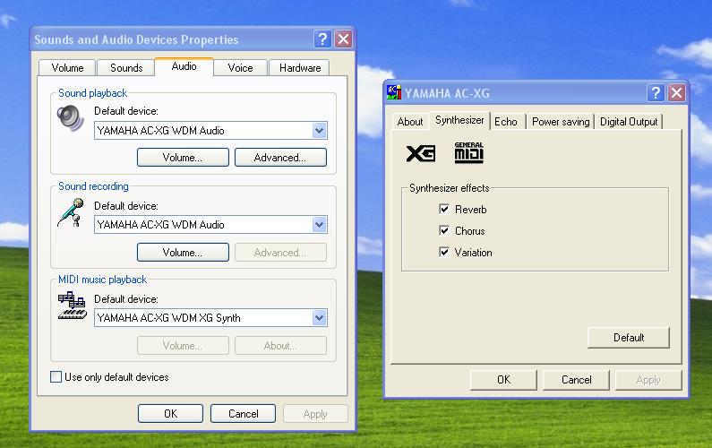Viewport: 712px width, 448px height.
Task: Switch to the Sounds tab
Action: pos(126,68)
